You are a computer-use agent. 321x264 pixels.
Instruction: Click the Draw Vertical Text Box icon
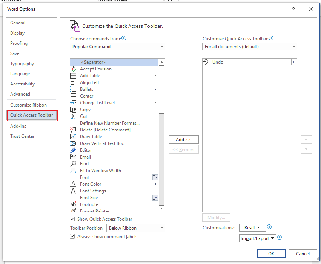tap(73, 143)
